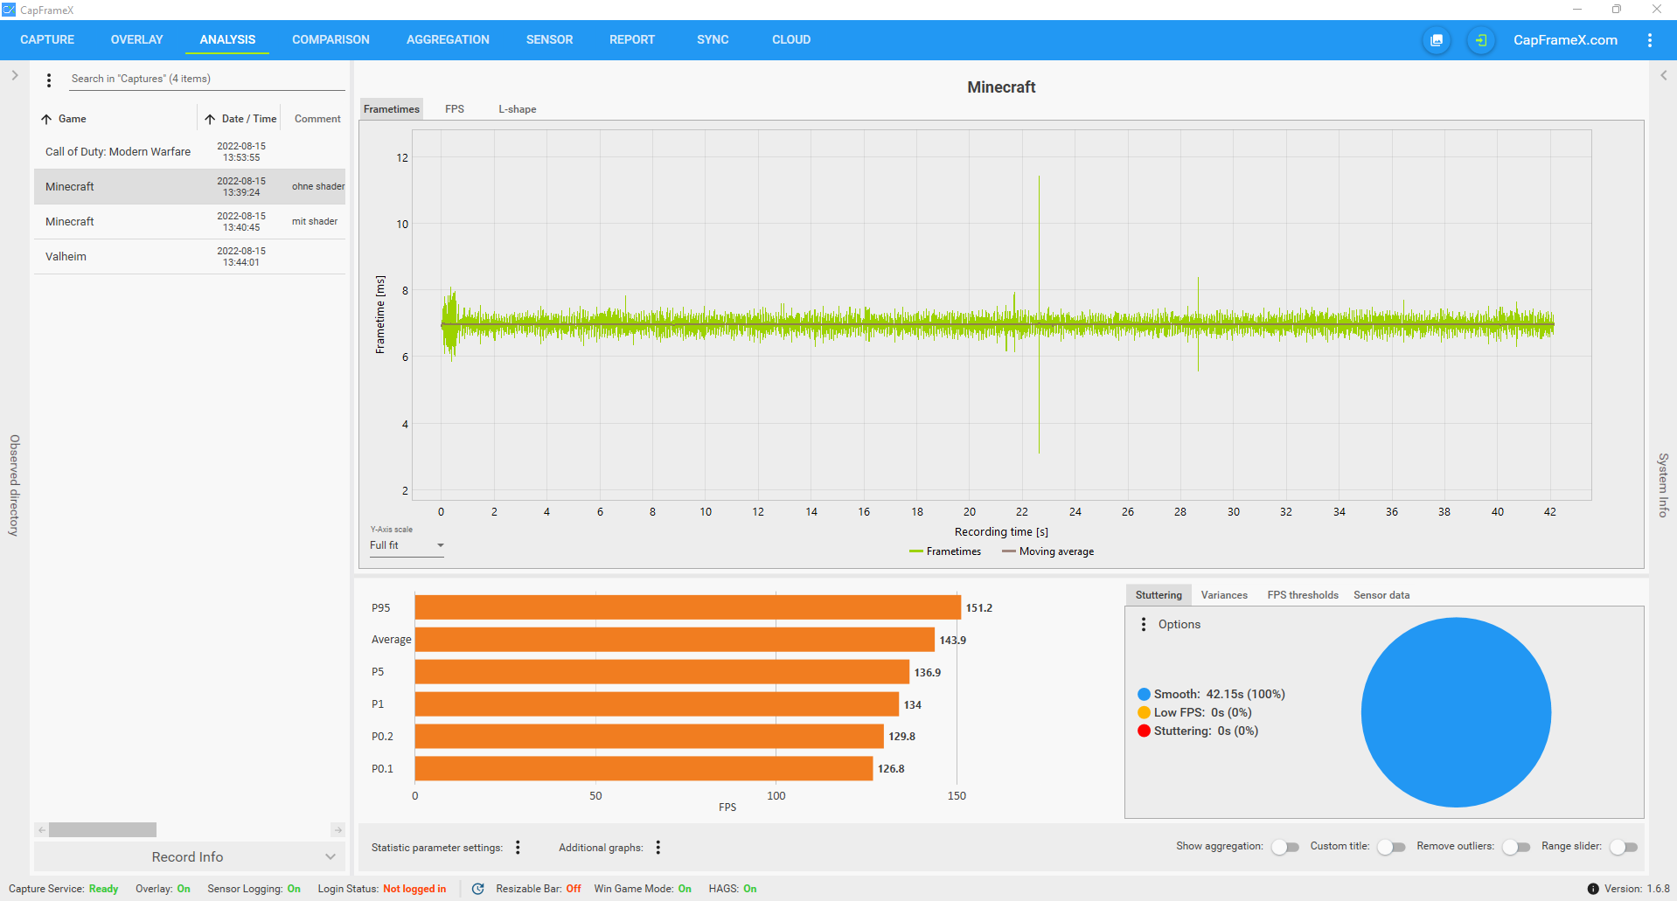Open Additional graphs menu
The width and height of the screenshot is (1677, 901).
pyautogui.click(x=658, y=847)
